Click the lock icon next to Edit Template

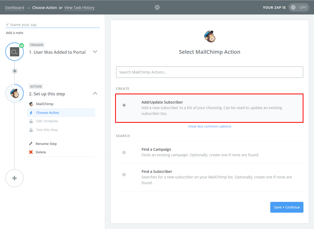31,121
